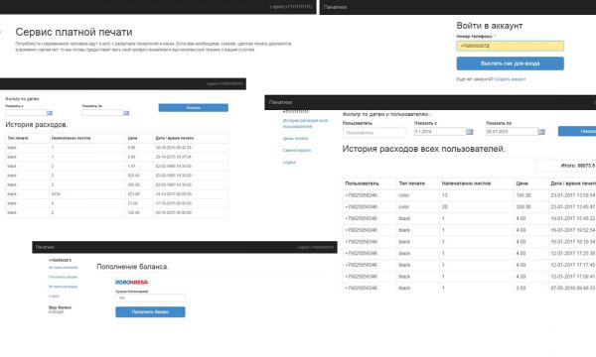
Task: Click the Пользователь filter input field
Action: (x=374, y=133)
